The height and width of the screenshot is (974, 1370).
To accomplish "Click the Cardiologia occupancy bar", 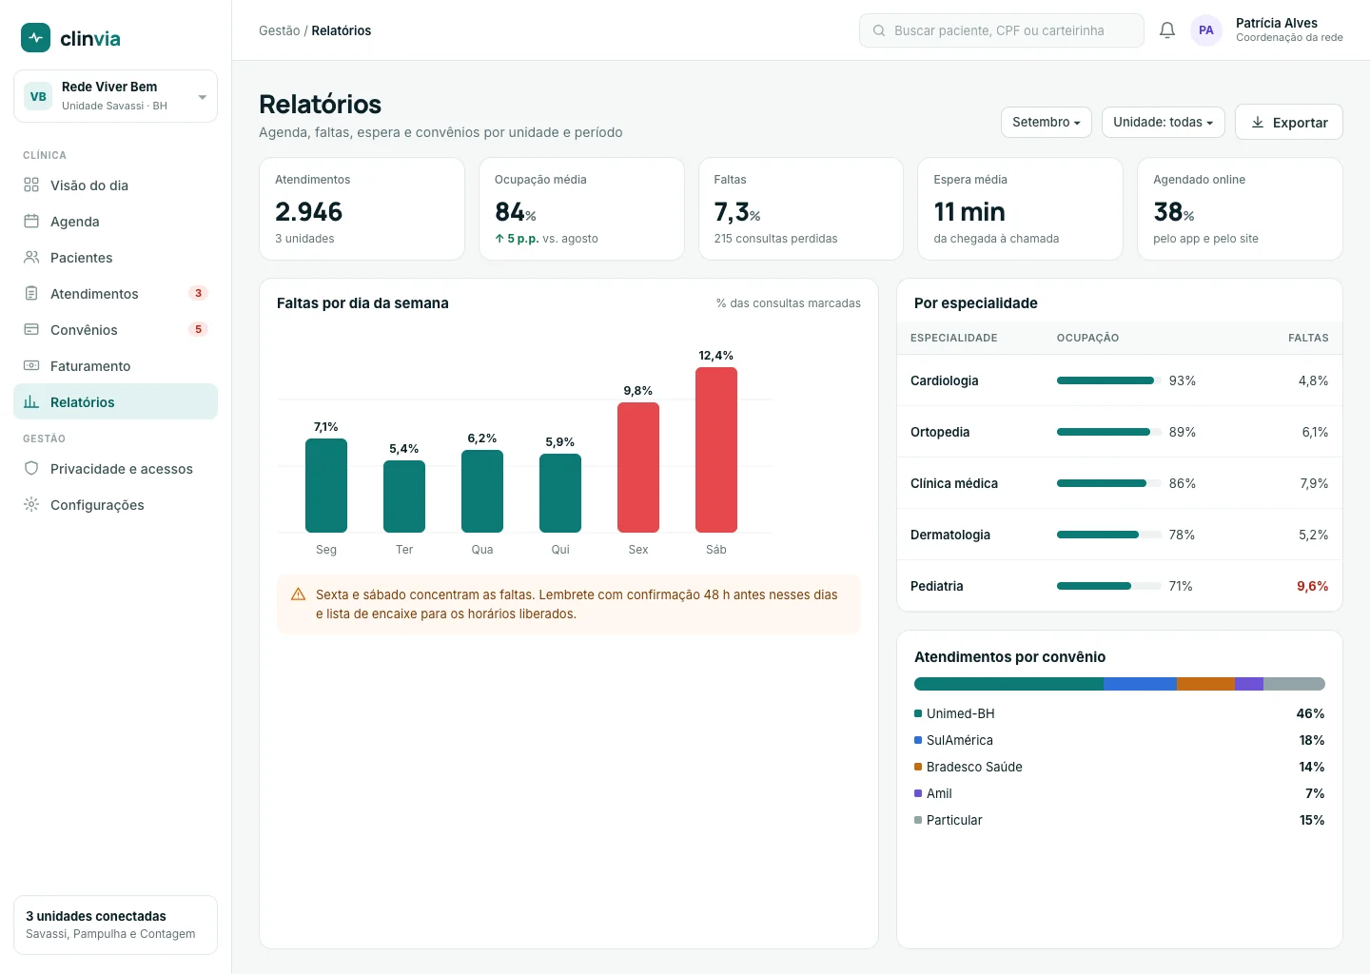I will tap(1109, 380).
